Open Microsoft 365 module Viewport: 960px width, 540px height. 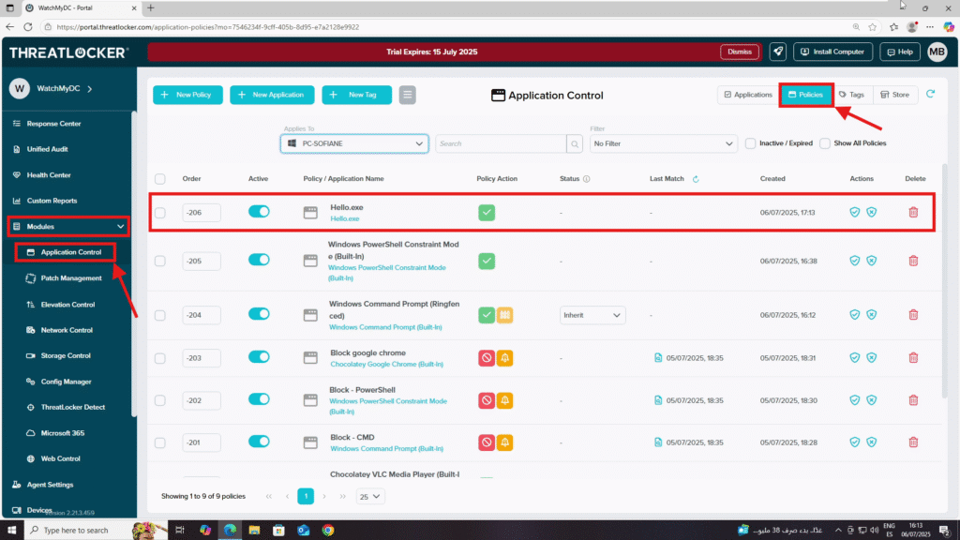point(63,433)
